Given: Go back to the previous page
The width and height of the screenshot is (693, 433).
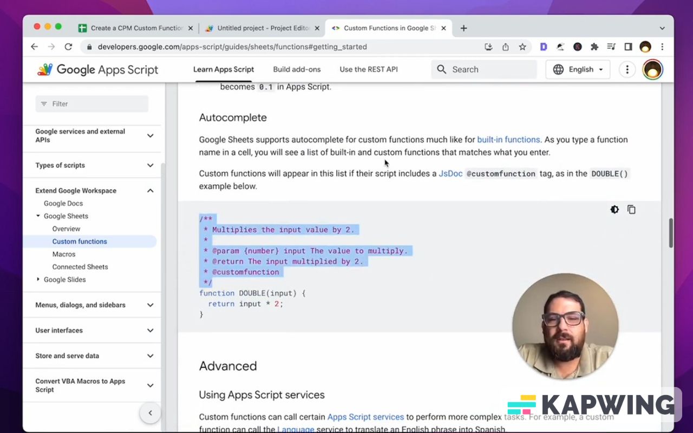Looking at the screenshot, I should [34, 47].
